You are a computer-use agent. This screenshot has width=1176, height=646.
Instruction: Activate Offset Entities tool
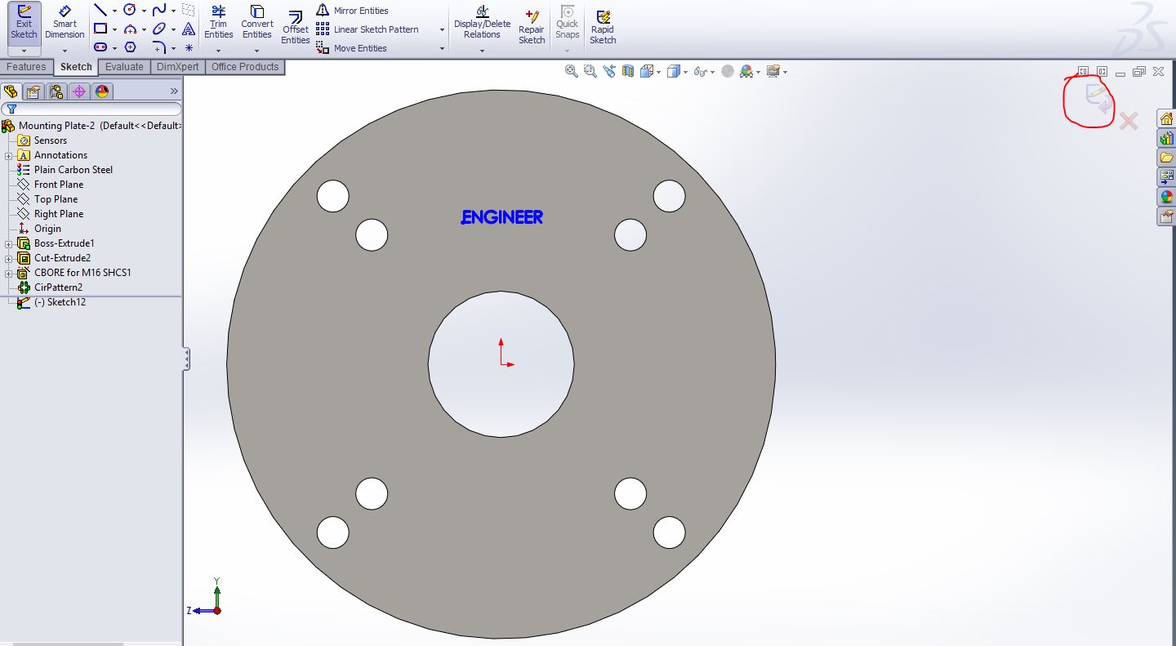[x=296, y=28]
